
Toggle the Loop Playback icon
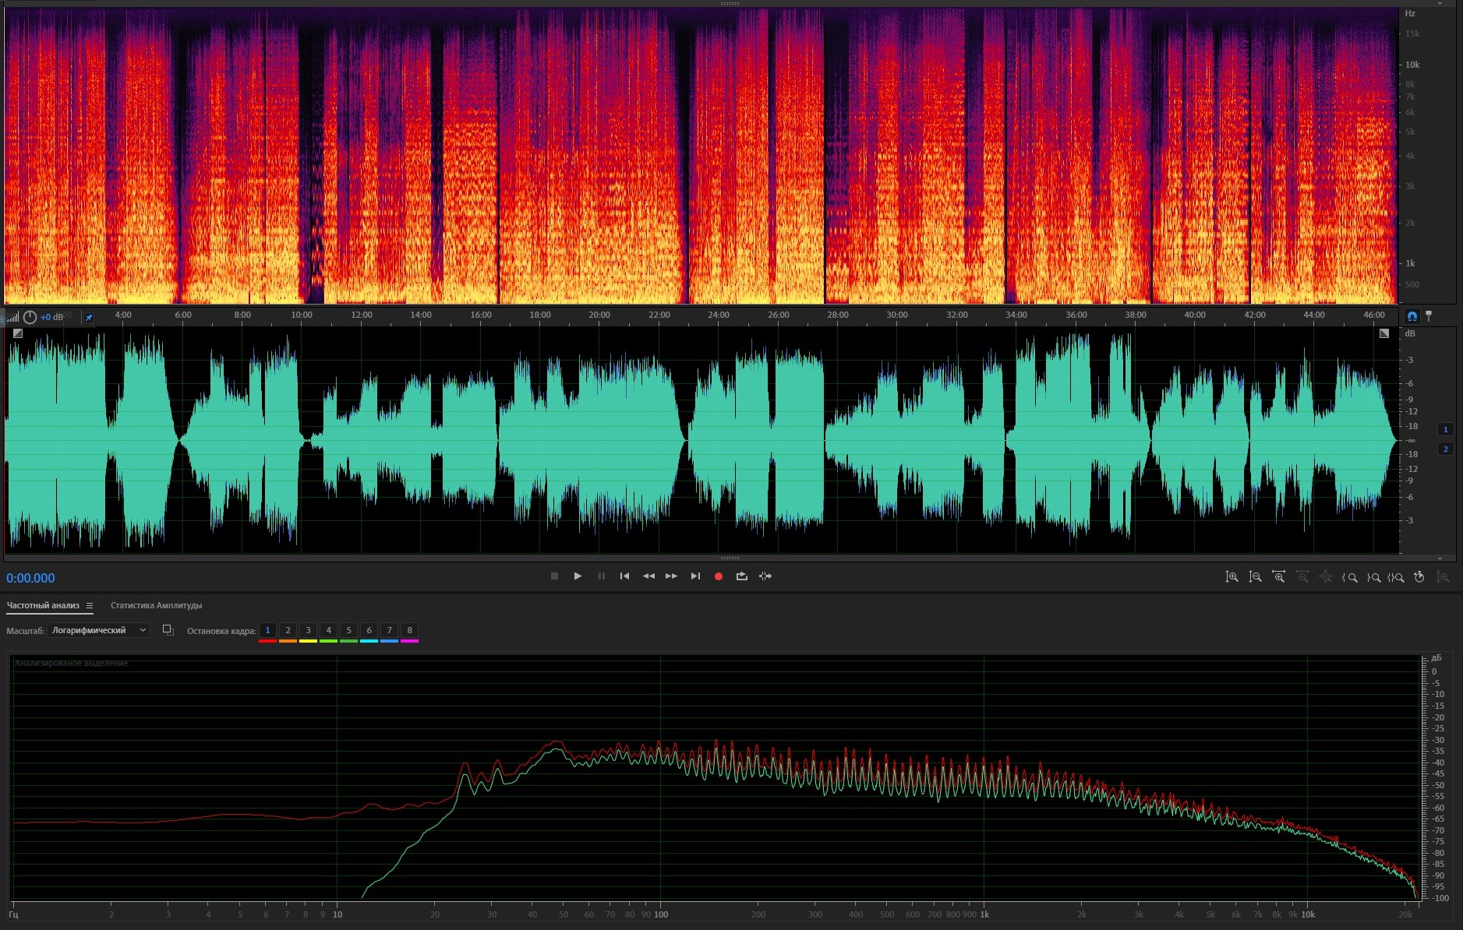click(x=741, y=576)
